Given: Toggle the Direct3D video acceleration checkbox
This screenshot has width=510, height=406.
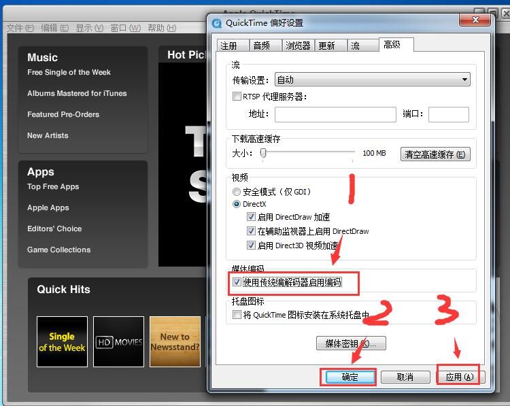Looking at the screenshot, I should pyautogui.click(x=252, y=246).
